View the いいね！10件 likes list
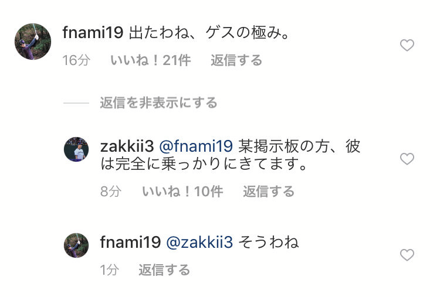This screenshot has width=440, height=297. click(182, 192)
